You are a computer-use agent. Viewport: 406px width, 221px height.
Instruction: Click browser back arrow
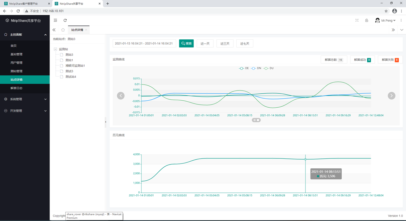4,11
